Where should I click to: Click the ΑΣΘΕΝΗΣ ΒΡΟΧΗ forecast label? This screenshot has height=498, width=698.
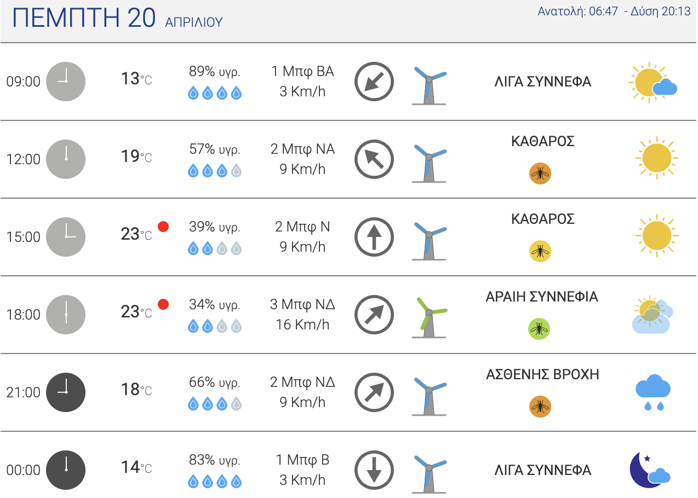pos(542,375)
